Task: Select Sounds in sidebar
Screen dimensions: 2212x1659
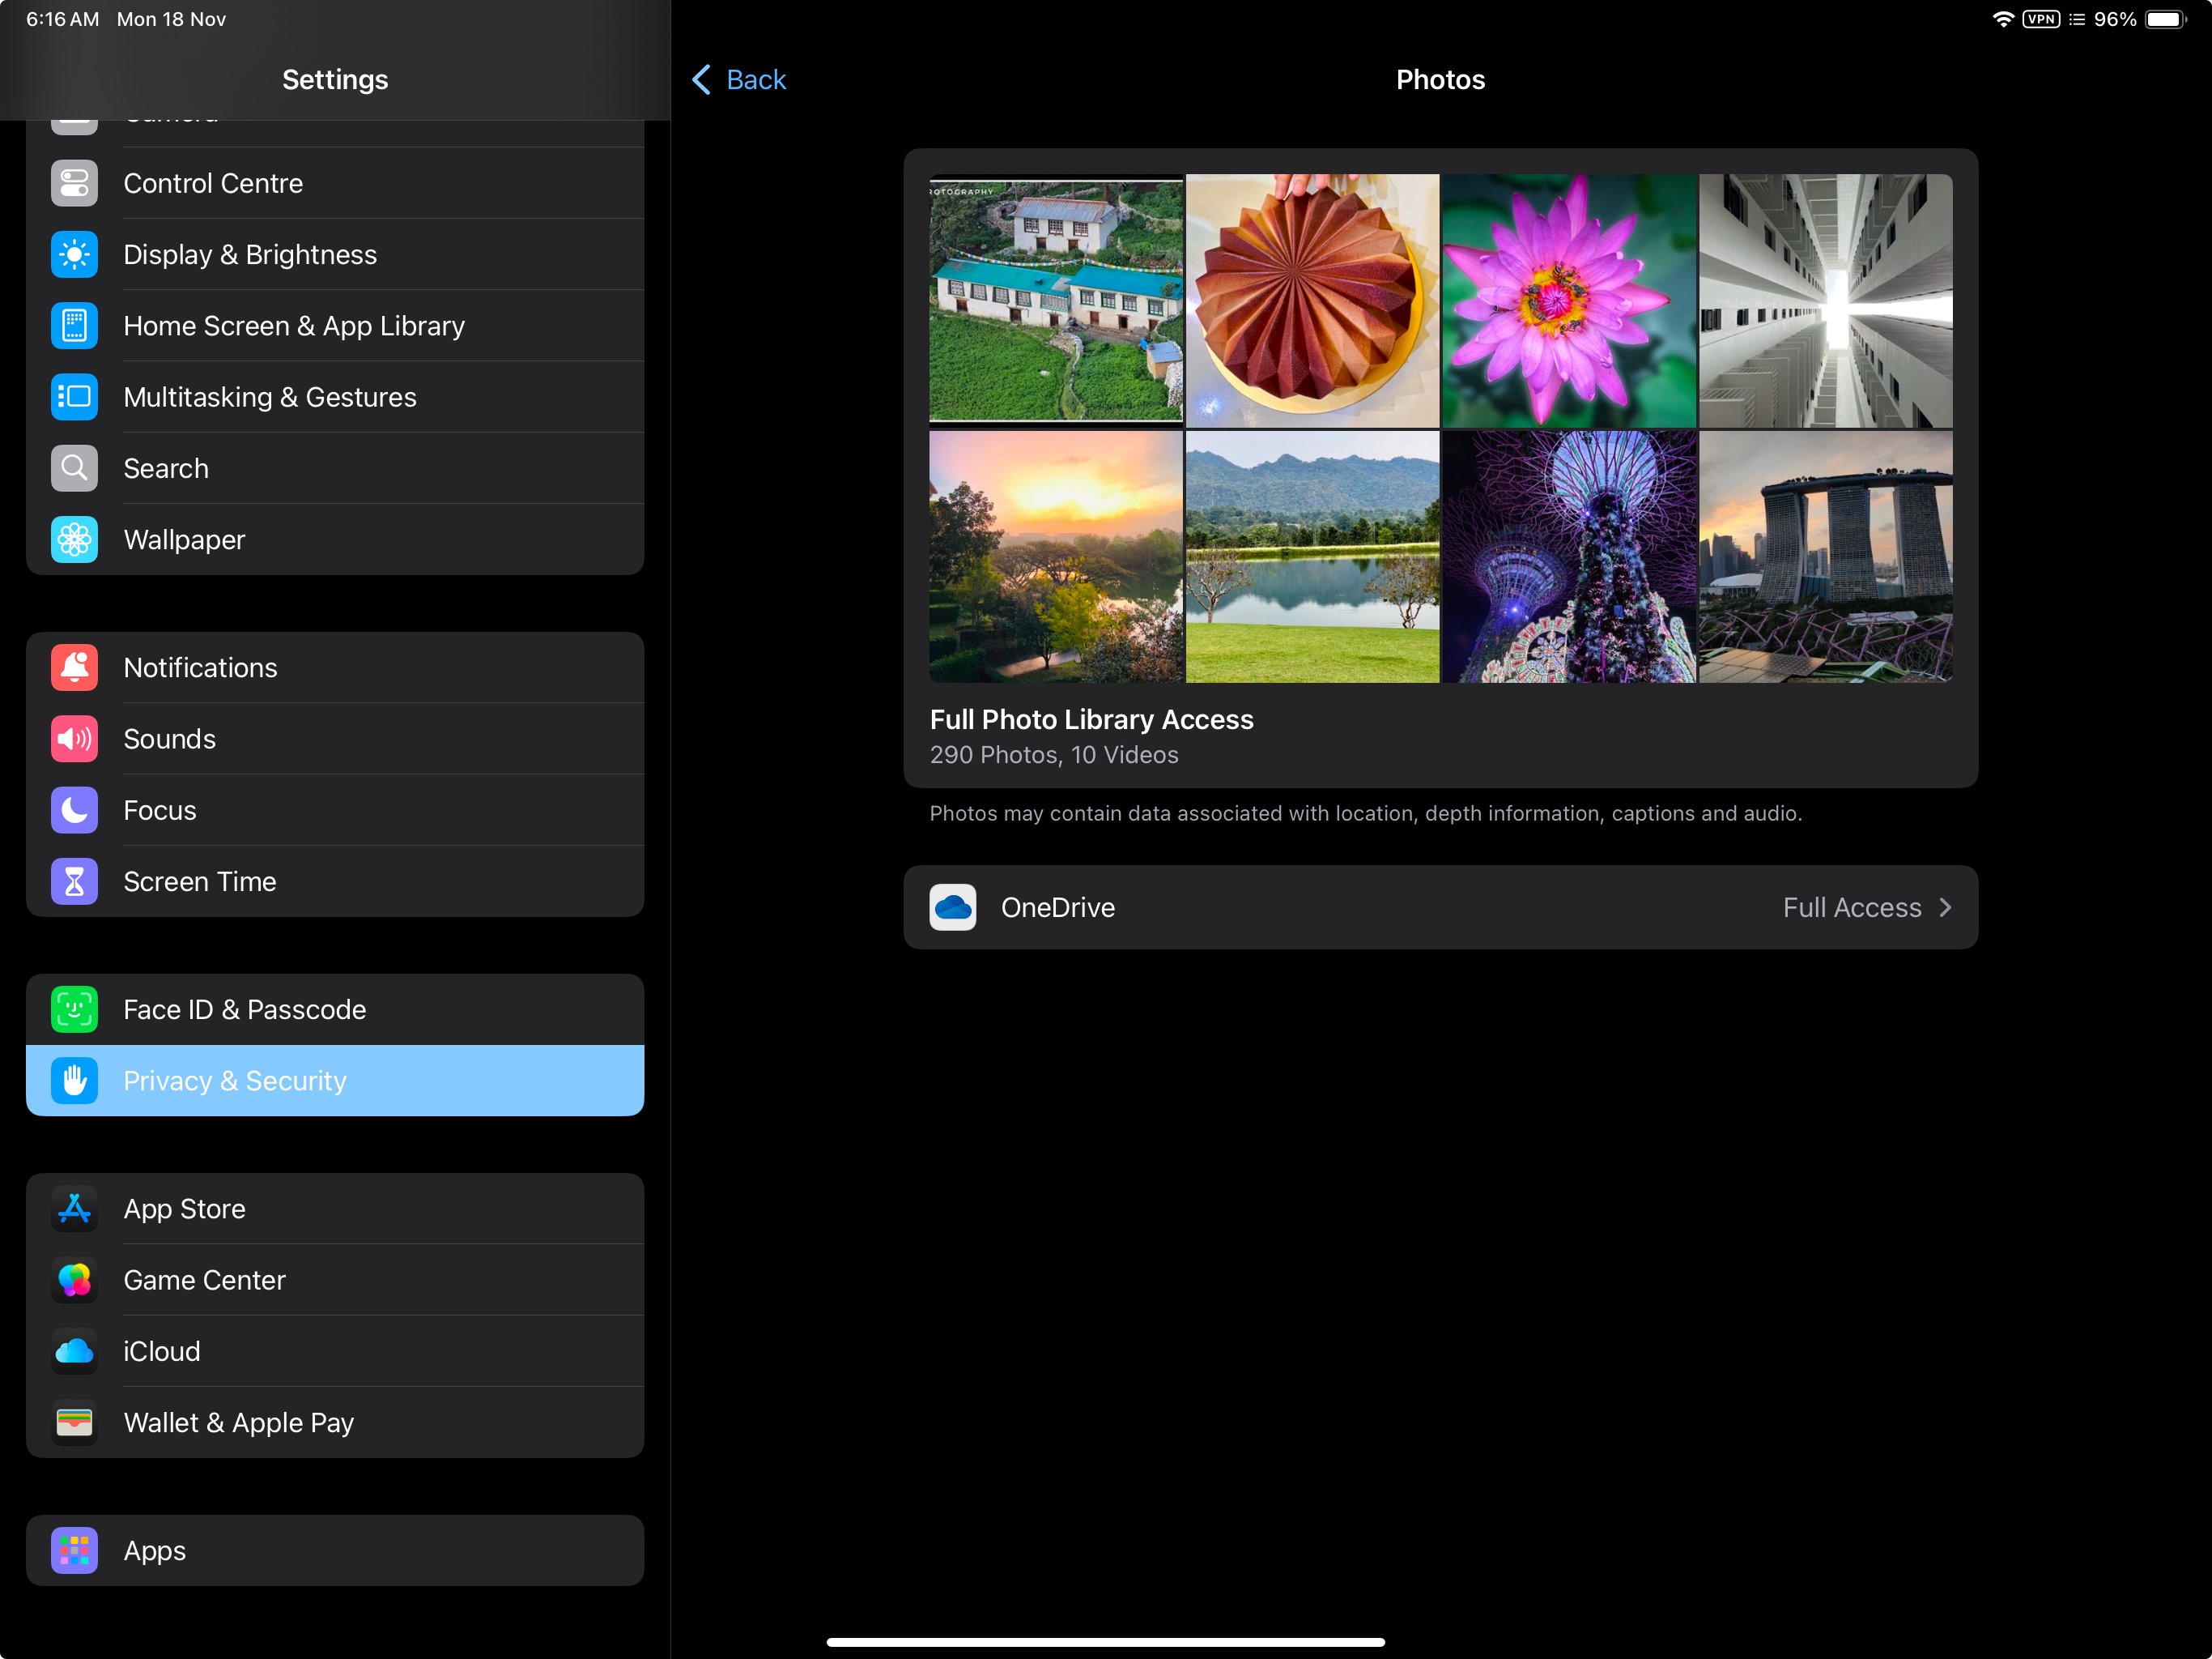Action: click(335, 739)
